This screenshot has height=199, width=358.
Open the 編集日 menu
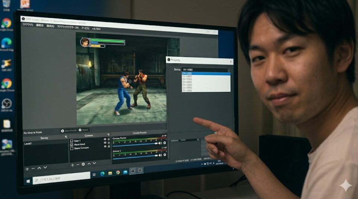[x=40, y=26]
